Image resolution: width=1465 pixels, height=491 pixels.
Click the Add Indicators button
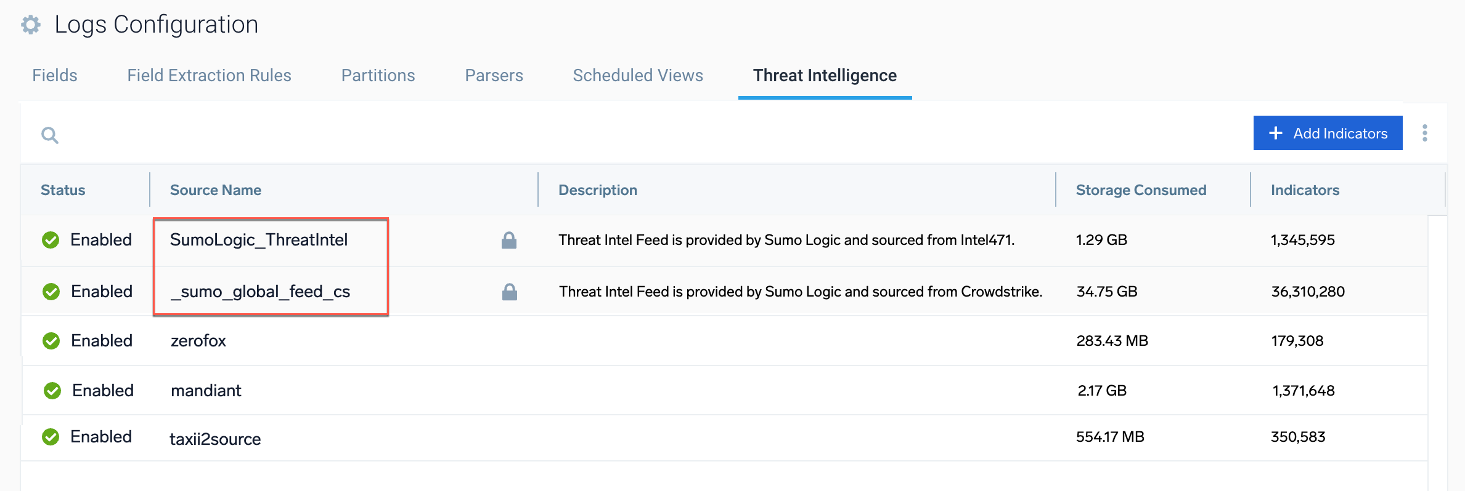click(1328, 133)
